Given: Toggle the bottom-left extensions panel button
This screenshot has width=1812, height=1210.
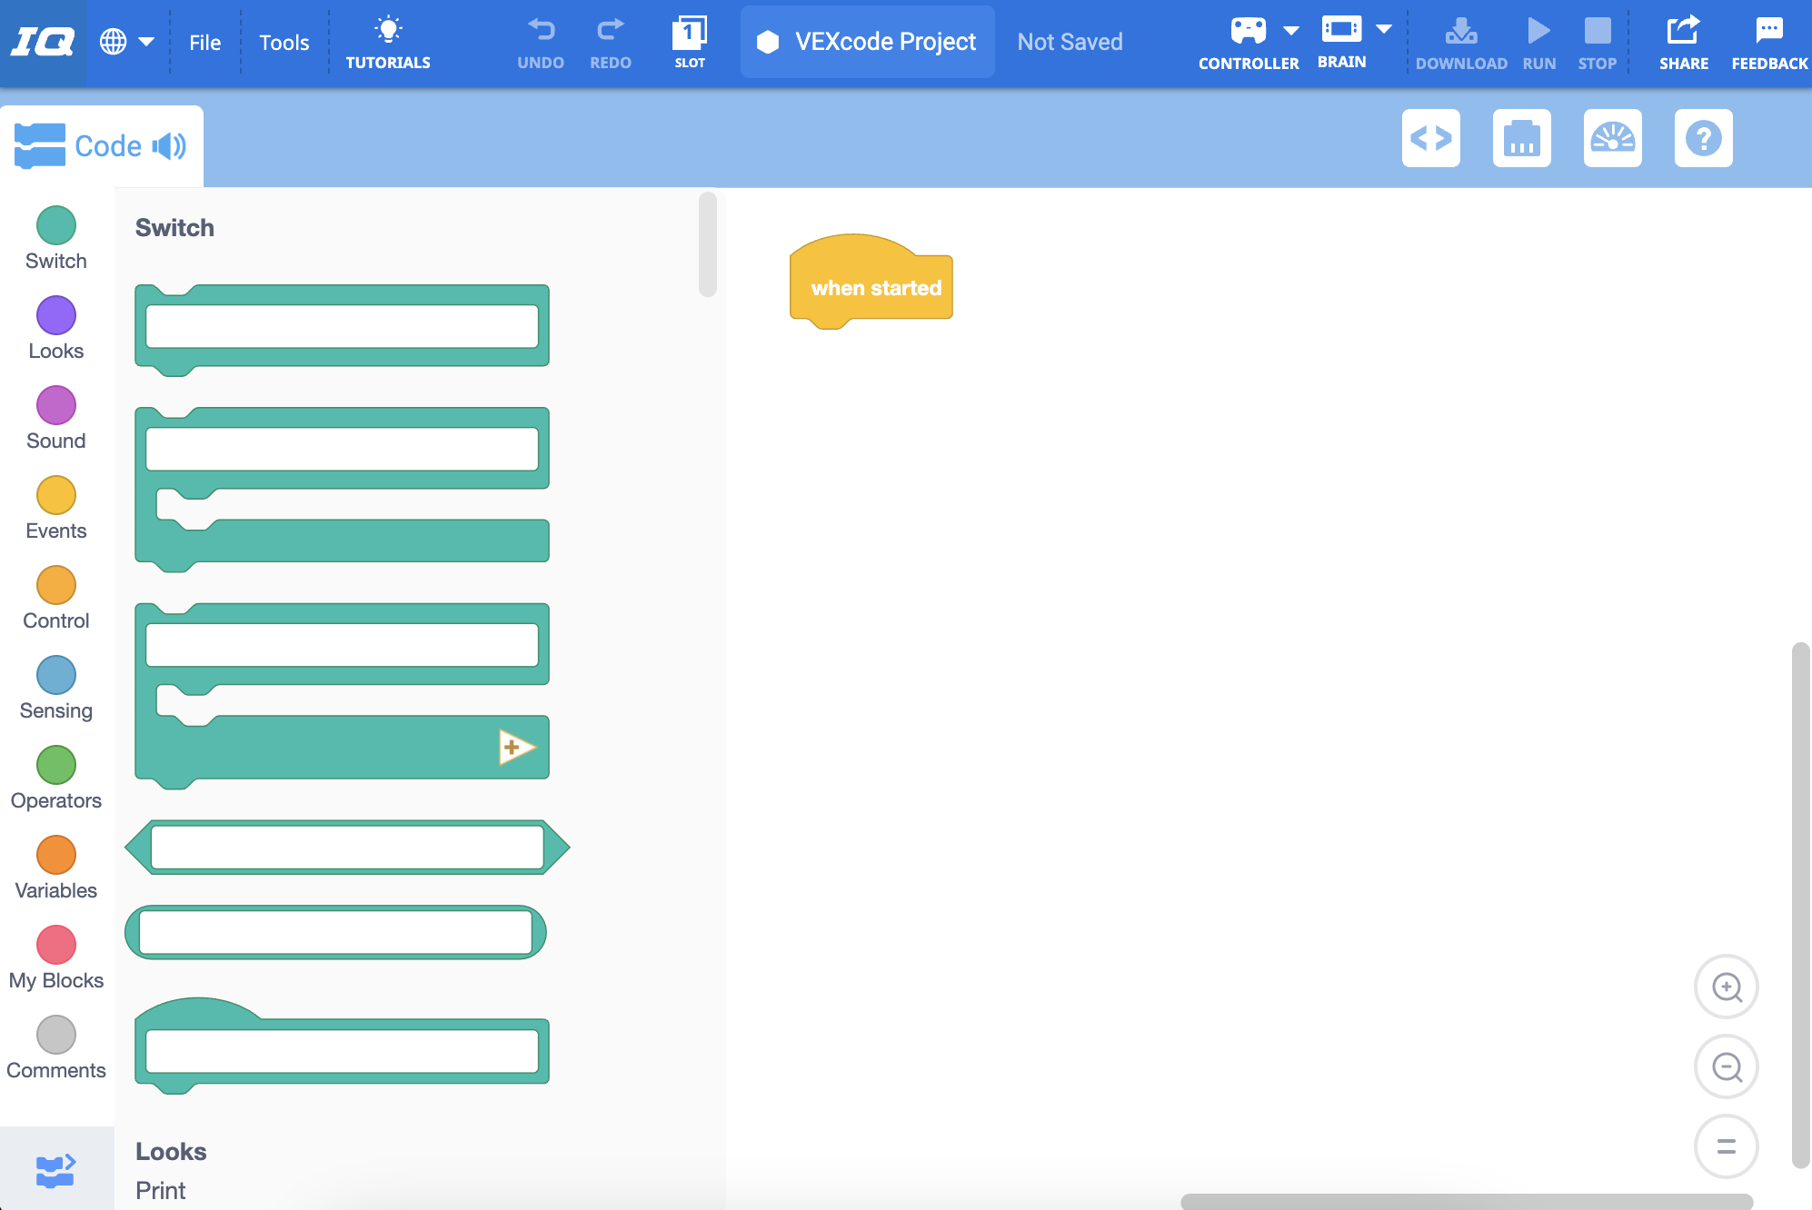Looking at the screenshot, I should pos(55,1170).
